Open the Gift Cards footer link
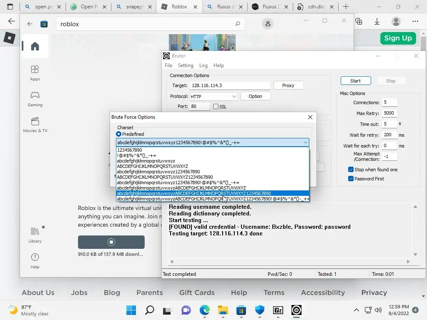The height and width of the screenshot is (320, 427). click(x=197, y=292)
